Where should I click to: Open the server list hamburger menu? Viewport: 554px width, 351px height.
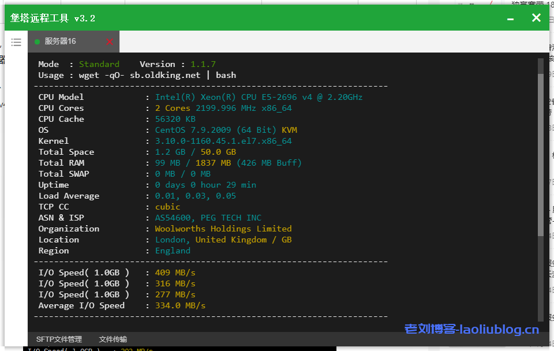pos(16,42)
